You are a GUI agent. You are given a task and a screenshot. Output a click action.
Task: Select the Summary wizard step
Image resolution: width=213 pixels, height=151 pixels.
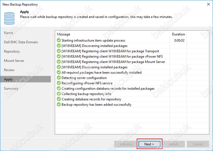coord(11,89)
